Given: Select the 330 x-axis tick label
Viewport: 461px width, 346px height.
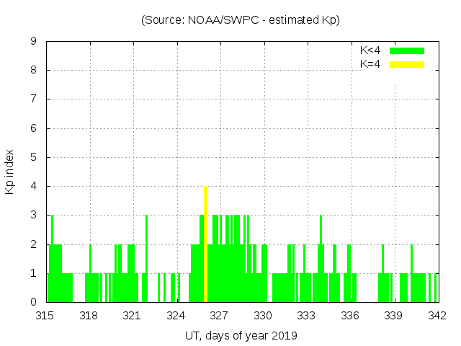Looking at the screenshot, I should [x=263, y=315].
